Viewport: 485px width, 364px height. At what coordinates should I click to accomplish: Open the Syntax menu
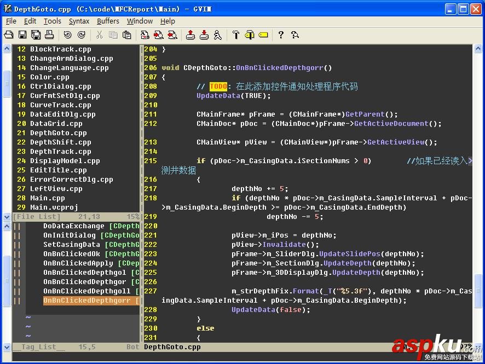[79, 21]
